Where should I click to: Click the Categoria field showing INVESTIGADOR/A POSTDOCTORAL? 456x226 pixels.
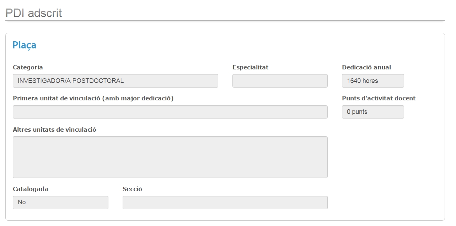click(x=115, y=81)
